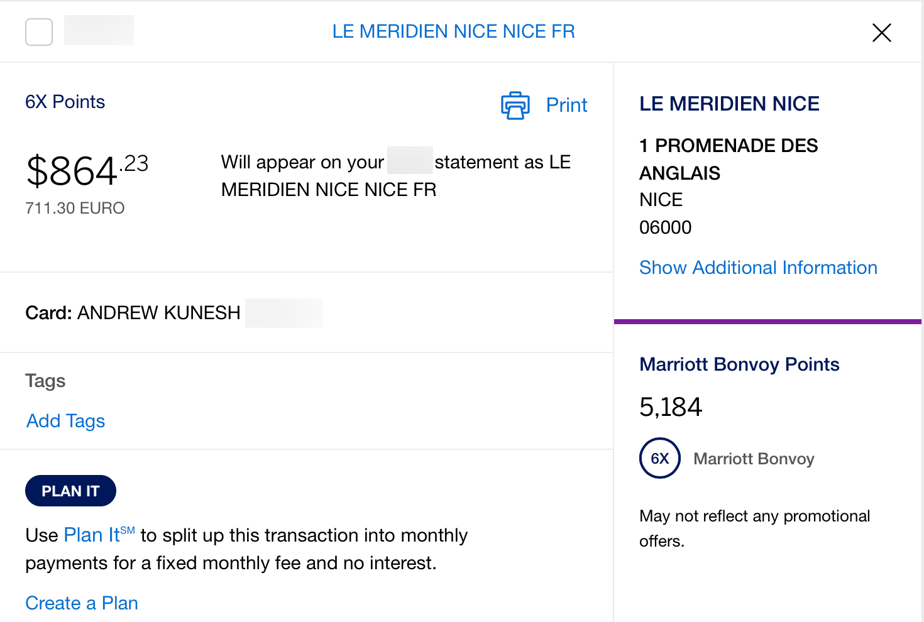Image resolution: width=924 pixels, height=622 pixels.
Task: Click the 711.30 EURO currency text
Action: pos(75,208)
